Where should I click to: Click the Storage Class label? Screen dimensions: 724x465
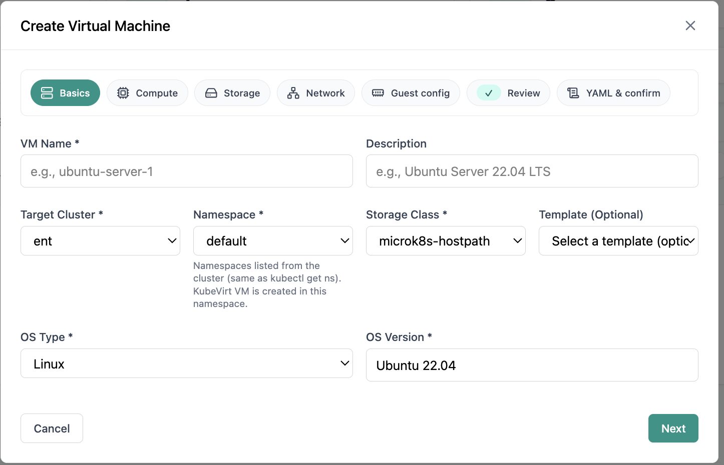pyautogui.click(x=407, y=214)
